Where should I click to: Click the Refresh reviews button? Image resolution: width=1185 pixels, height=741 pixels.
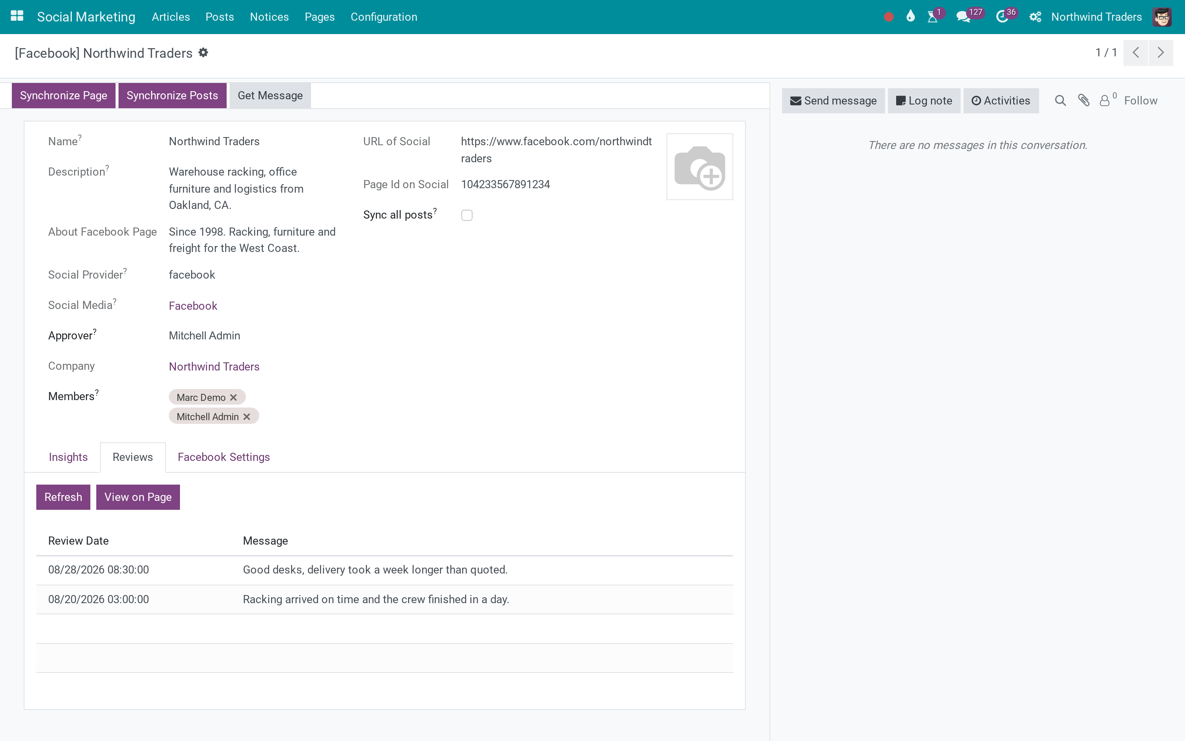point(63,497)
